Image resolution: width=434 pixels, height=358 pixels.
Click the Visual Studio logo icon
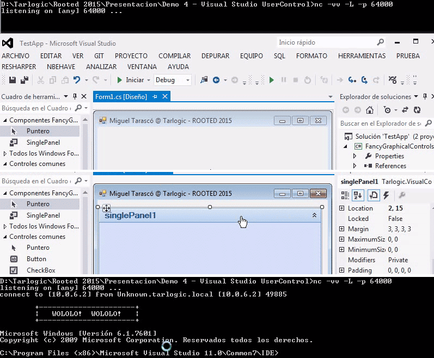tap(8, 43)
